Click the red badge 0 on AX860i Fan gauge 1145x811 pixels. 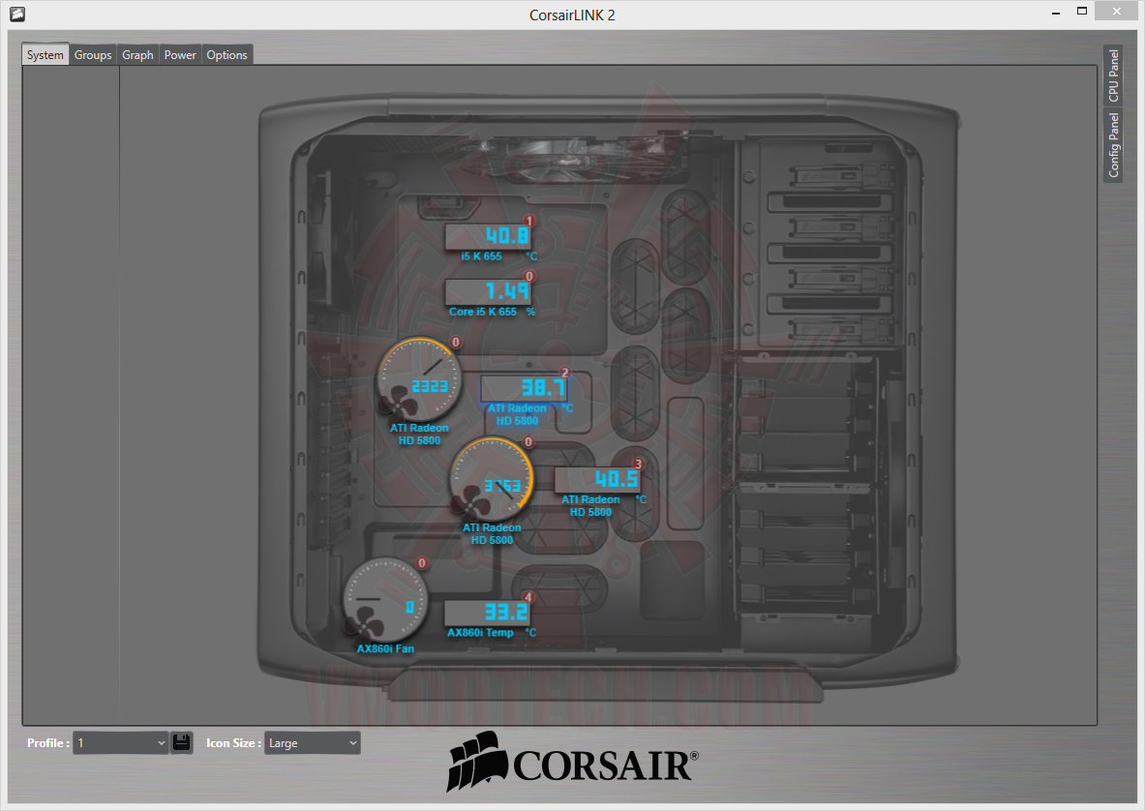pyautogui.click(x=422, y=563)
